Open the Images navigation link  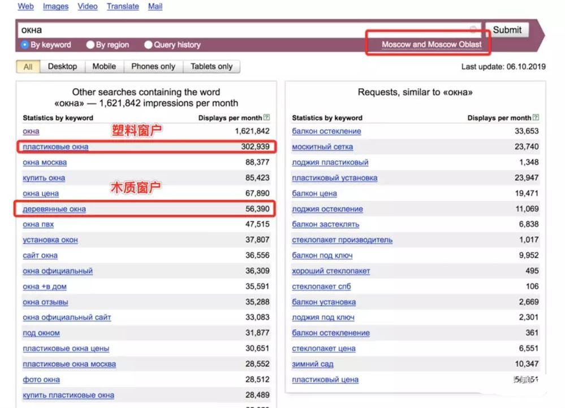tap(55, 6)
